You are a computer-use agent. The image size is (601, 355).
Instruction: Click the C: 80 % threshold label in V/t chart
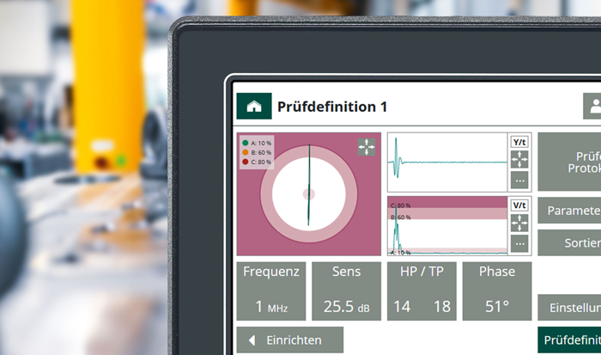point(401,205)
